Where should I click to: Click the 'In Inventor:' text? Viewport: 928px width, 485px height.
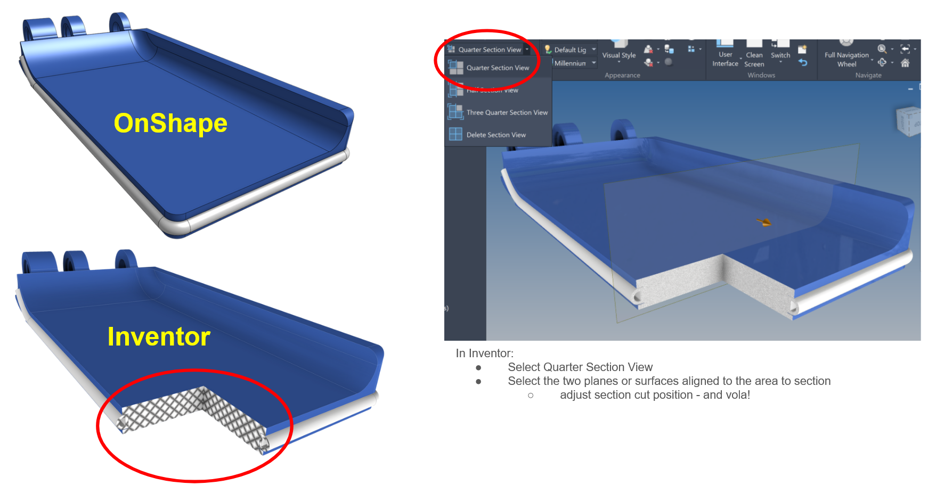pyautogui.click(x=484, y=353)
